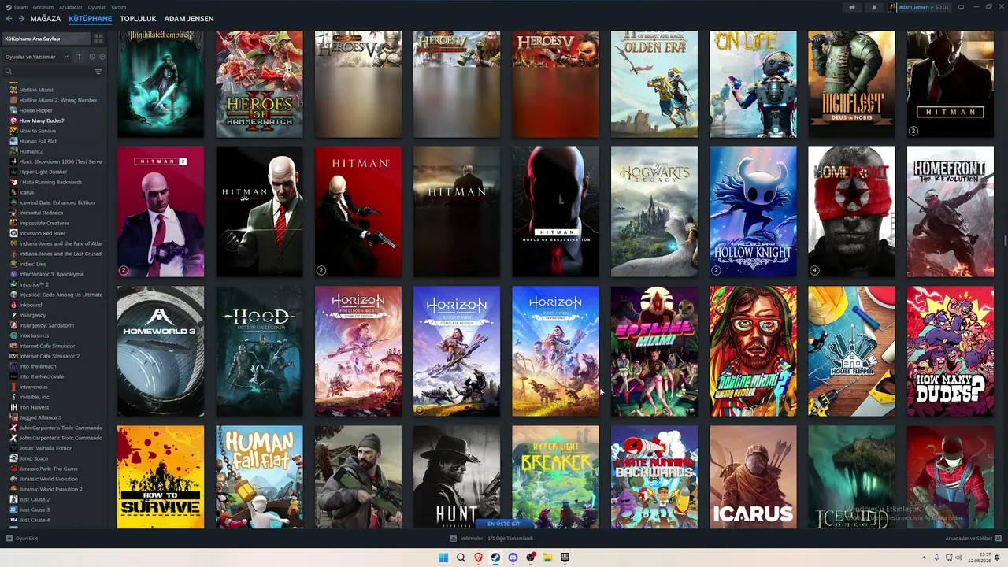Expand the Oyunlar ve Yazılımlar dropdown
The image size is (1008, 567).
point(37,57)
